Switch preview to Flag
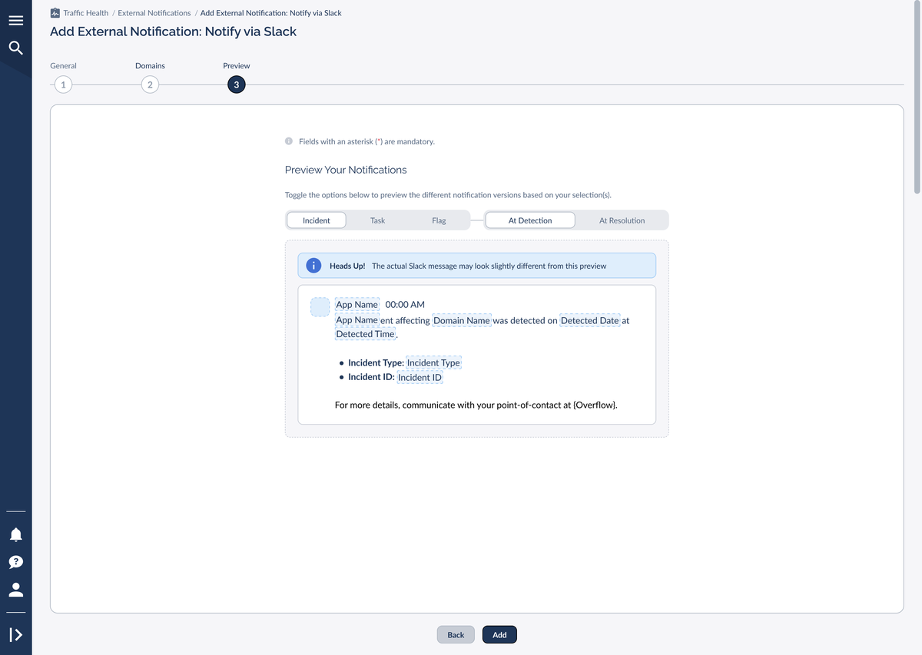The image size is (922, 655). click(x=439, y=220)
